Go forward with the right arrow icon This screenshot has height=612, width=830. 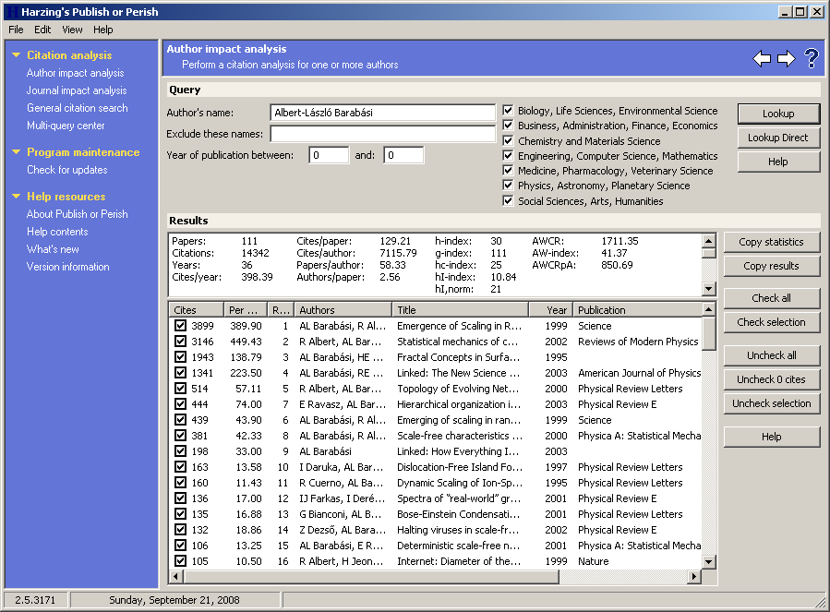pos(786,58)
